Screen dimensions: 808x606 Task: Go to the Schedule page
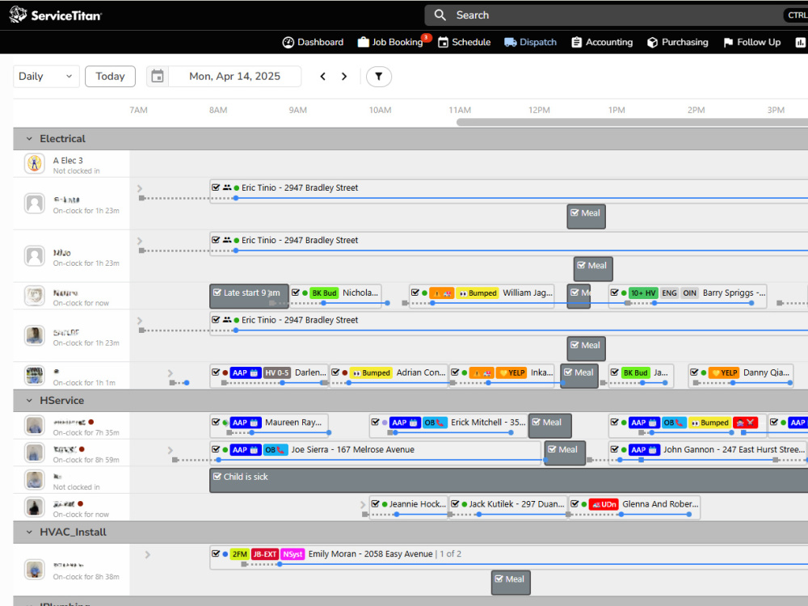pyautogui.click(x=465, y=42)
